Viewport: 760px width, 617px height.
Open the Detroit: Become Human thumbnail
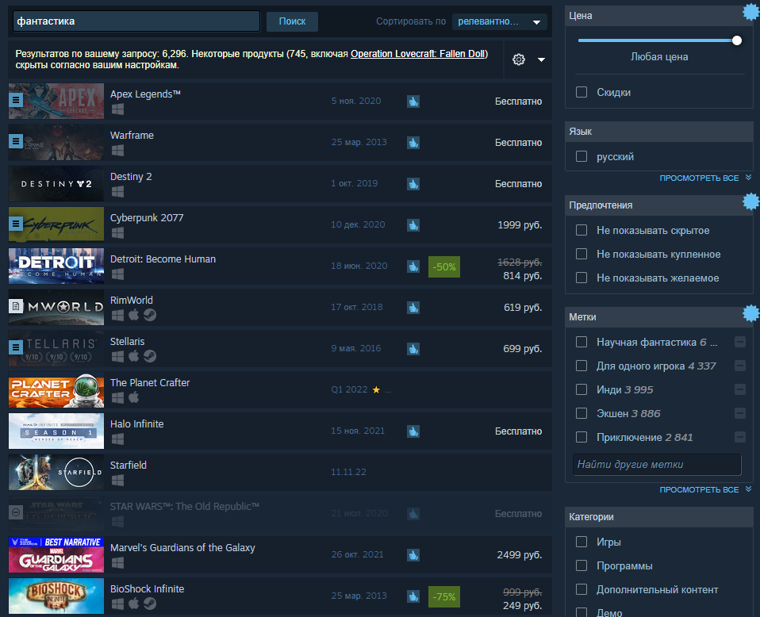click(x=56, y=266)
